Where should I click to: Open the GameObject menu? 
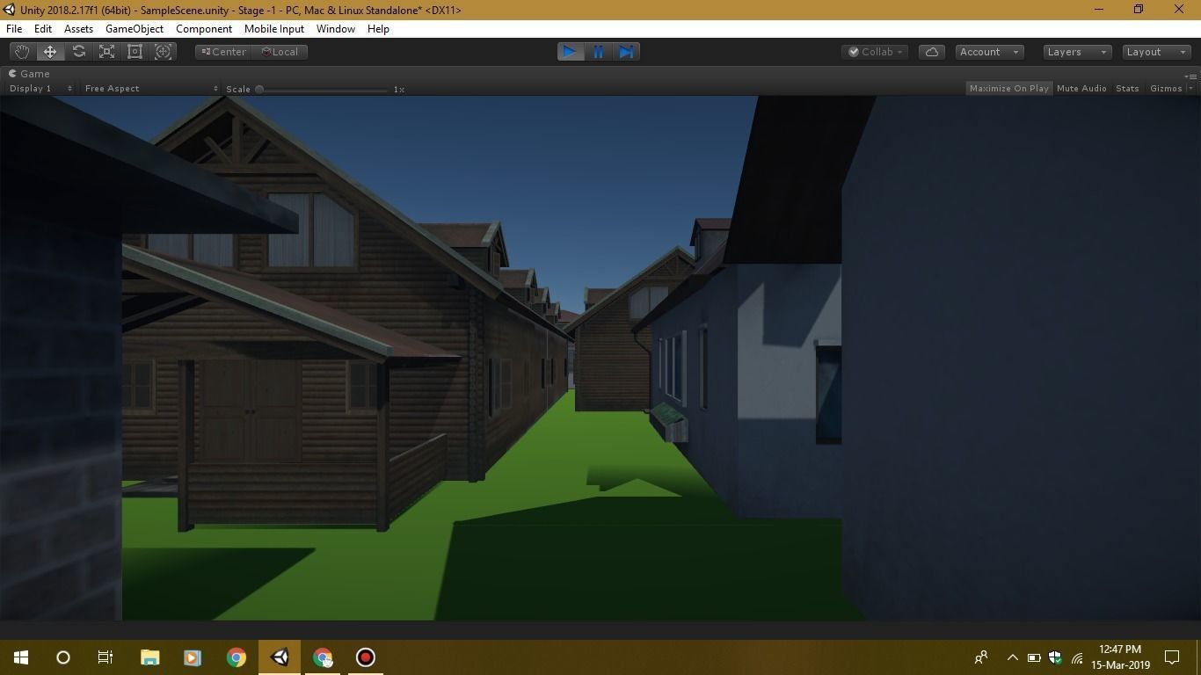pyautogui.click(x=135, y=29)
